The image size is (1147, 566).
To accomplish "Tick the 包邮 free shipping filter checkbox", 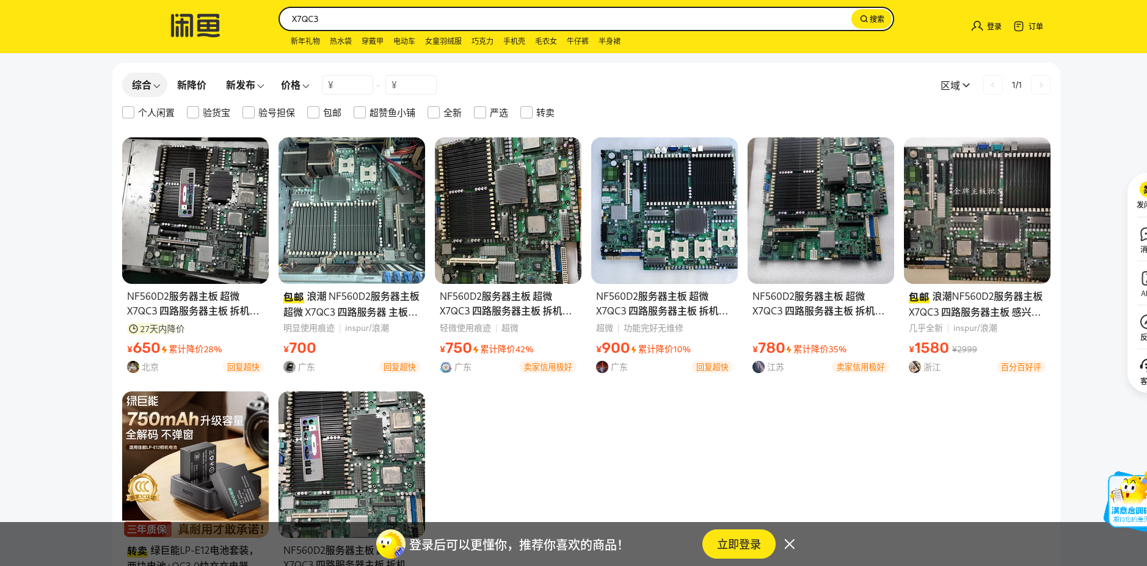I will point(313,112).
